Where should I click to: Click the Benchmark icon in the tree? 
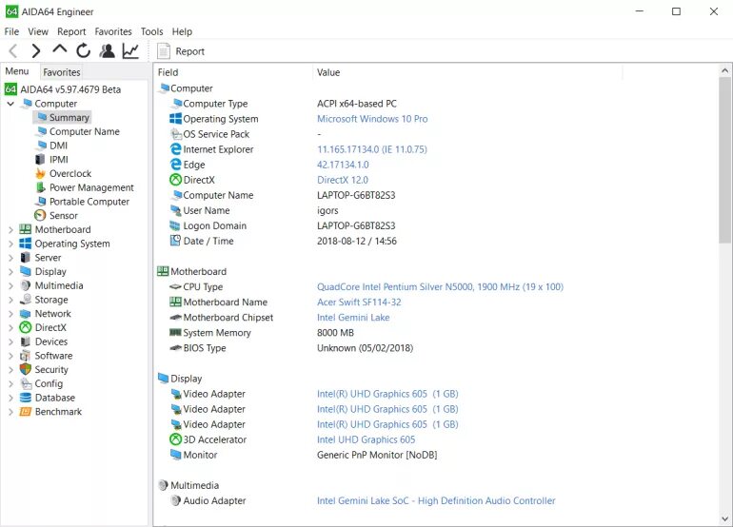coord(26,412)
